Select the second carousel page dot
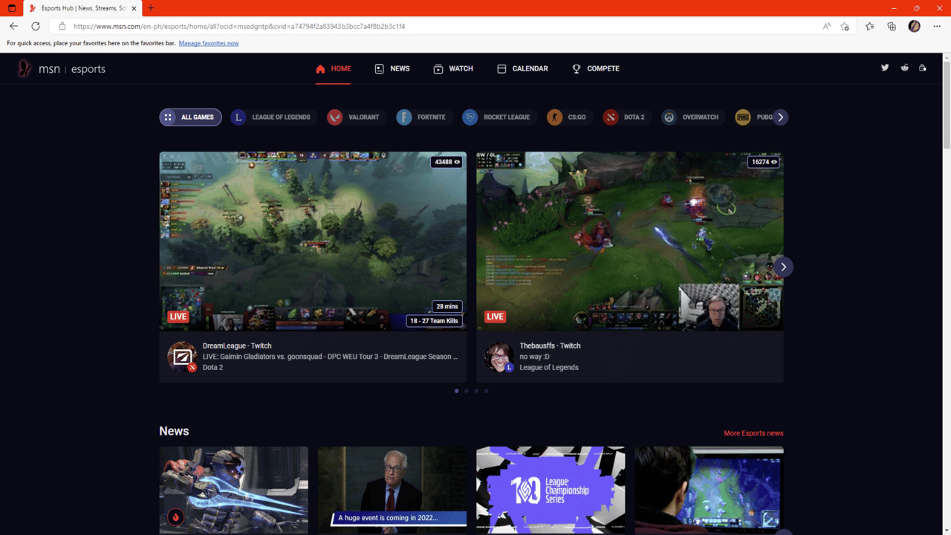Screen dimensions: 951x535 (x=467, y=391)
